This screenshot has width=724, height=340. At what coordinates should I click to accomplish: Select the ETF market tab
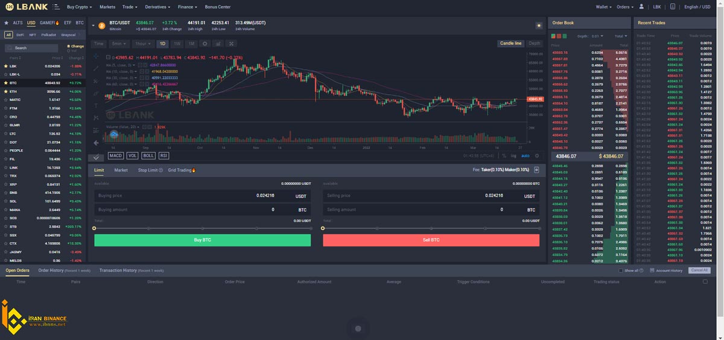[x=67, y=22]
